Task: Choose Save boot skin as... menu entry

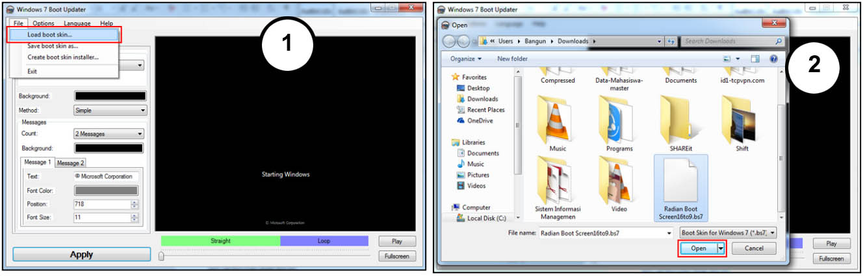Action: (x=64, y=46)
